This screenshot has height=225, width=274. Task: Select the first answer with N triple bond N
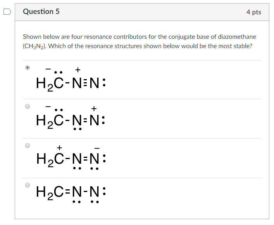[x=28, y=67]
